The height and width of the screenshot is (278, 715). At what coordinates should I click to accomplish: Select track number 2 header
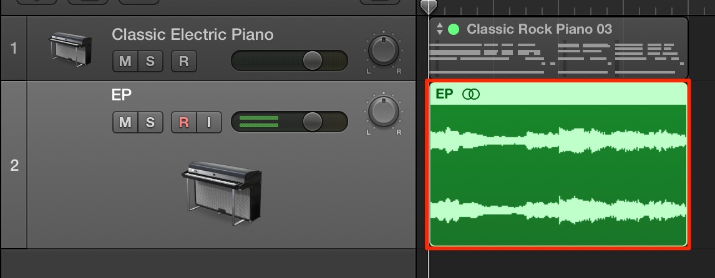pos(14,165)
